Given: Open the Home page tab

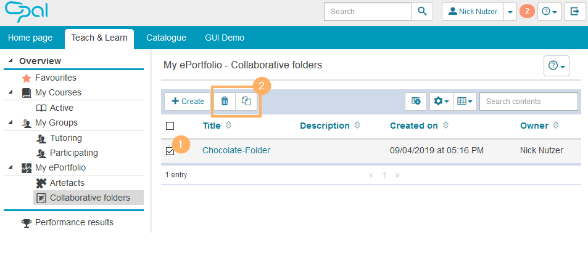Looking at the screenshot, I should 30,38.
